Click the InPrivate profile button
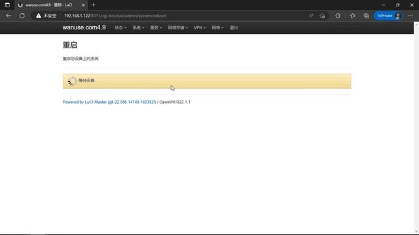 pyautogui.click(x=388, y=16)
